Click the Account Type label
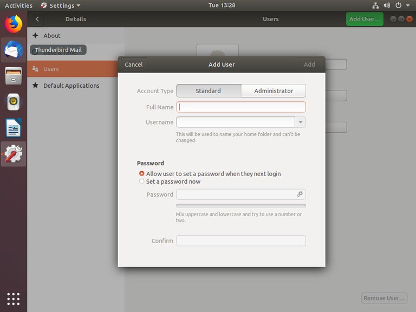416x312 pixels. pos(155,91)
